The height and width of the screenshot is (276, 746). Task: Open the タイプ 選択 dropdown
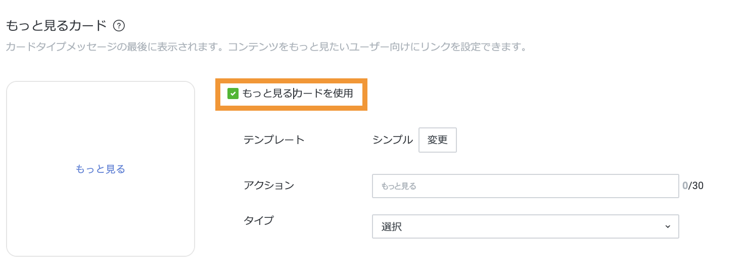525,226
